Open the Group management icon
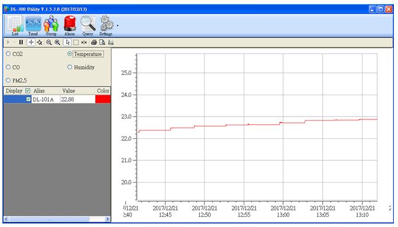Screen dimensions: 398x227 pyautogui.click(x=51, y=25)
